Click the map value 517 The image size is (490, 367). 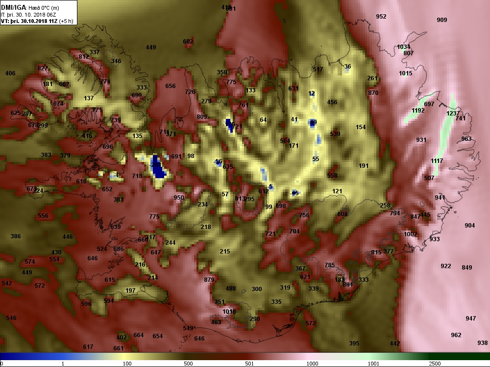[x=318, y=69]
